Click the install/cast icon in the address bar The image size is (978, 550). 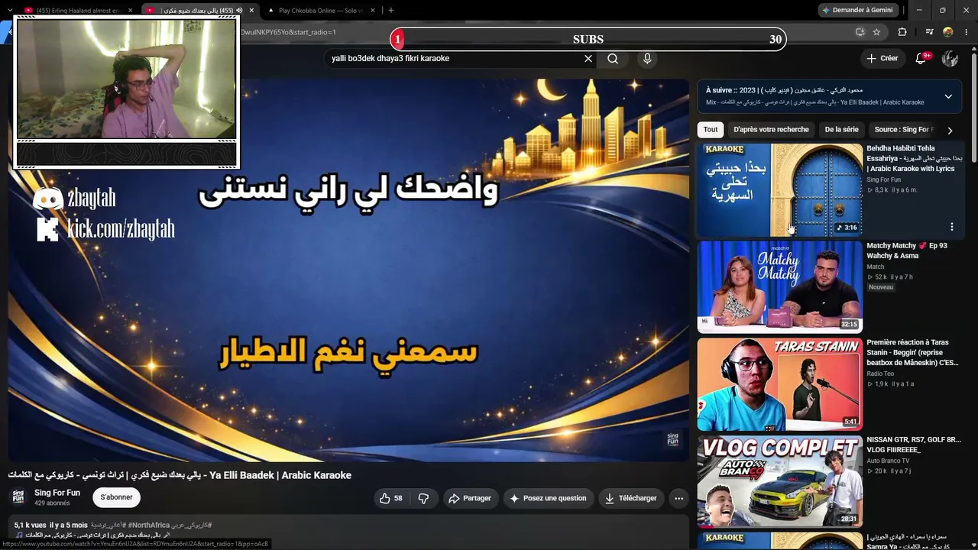(860, 32)
